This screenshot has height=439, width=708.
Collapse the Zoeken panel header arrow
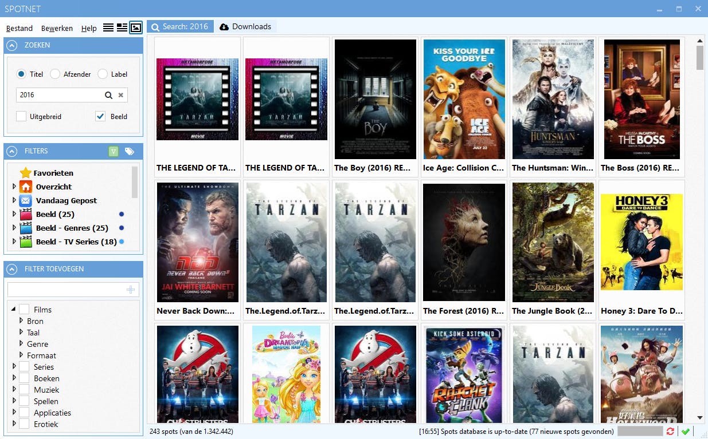tap(12, 45)
